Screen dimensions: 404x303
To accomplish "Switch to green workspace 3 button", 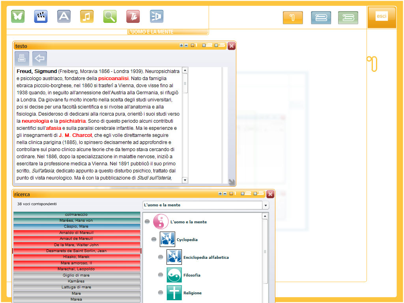I will tap(348, 17).
